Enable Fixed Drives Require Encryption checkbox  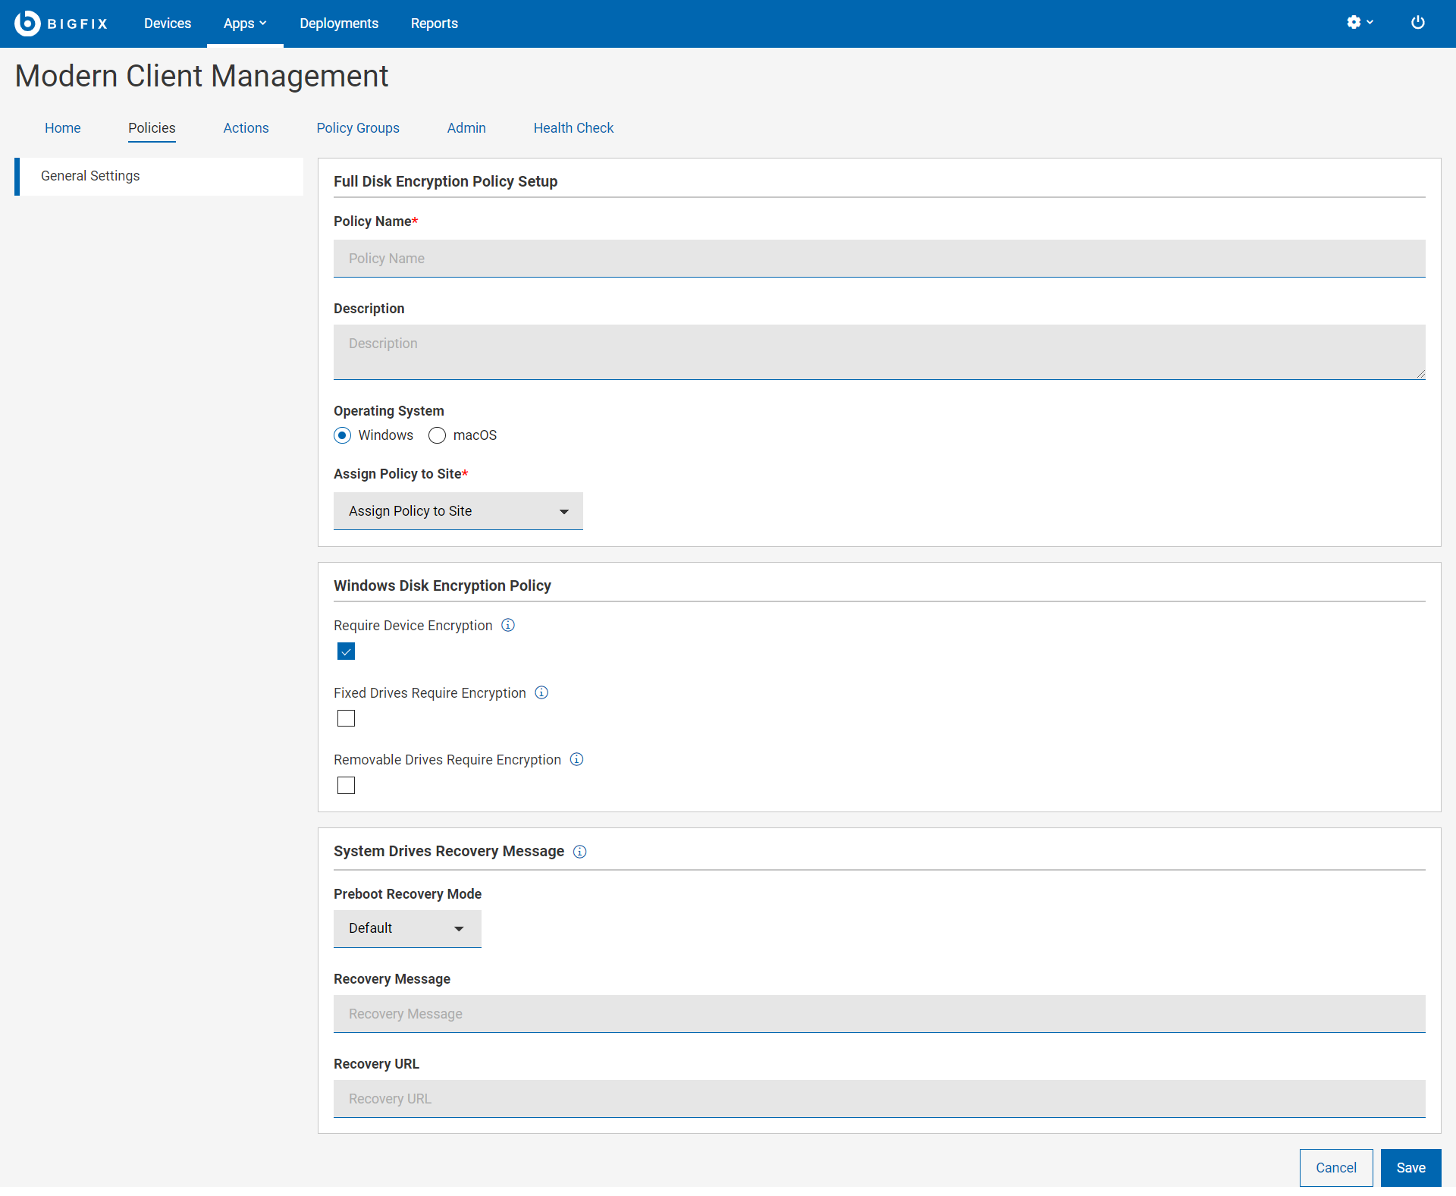[x=346, y=718]
